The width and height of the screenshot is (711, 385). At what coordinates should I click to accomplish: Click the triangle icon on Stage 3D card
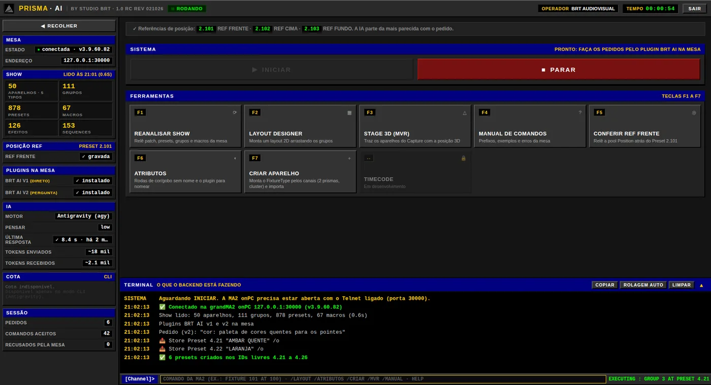[465, 113]
